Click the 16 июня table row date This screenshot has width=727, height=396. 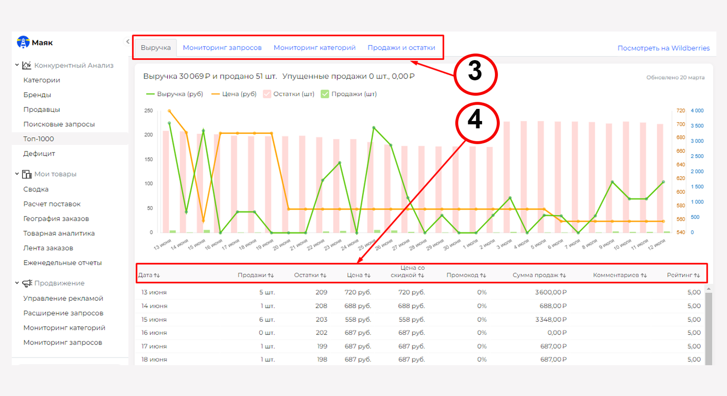tap(154, 333)
